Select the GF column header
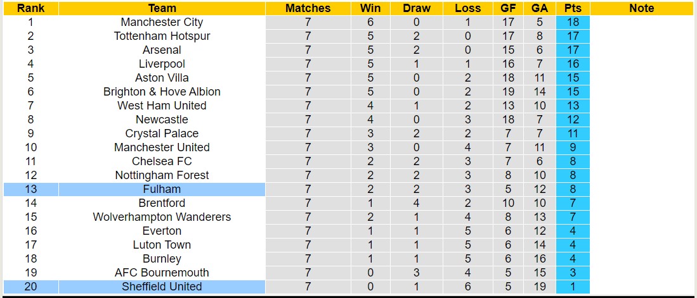697x298 pixels. click(x=508, y=8)
